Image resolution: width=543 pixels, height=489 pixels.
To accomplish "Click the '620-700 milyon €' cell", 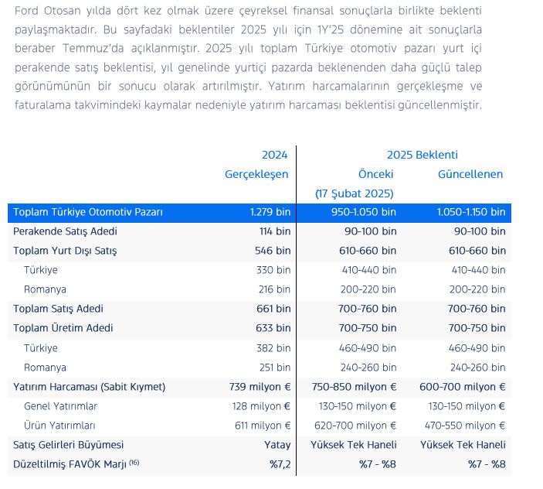I will click(x=355, y=426).
